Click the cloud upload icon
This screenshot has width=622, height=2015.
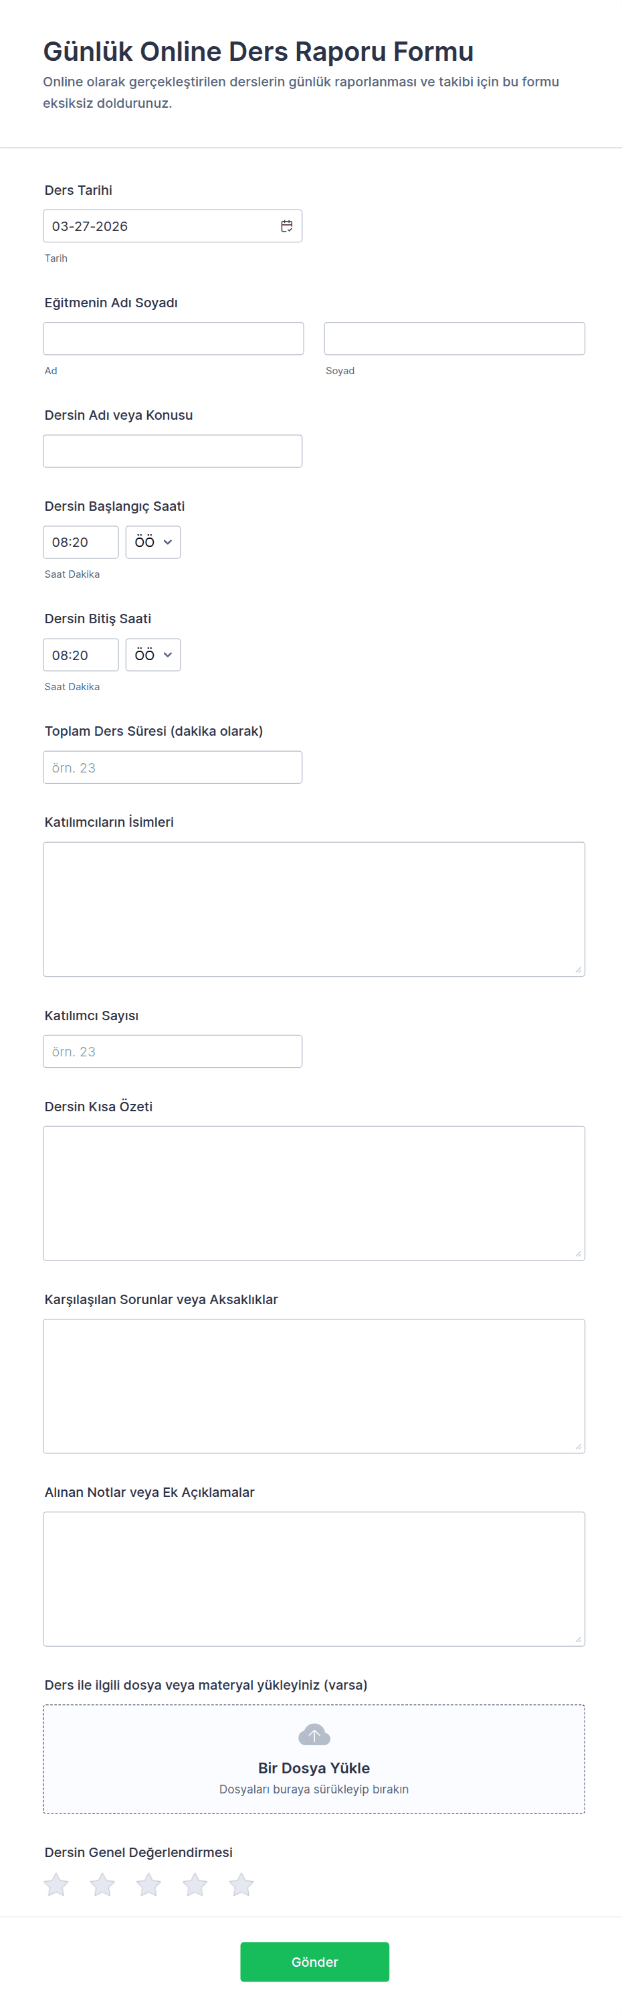tap(314, 1735)
